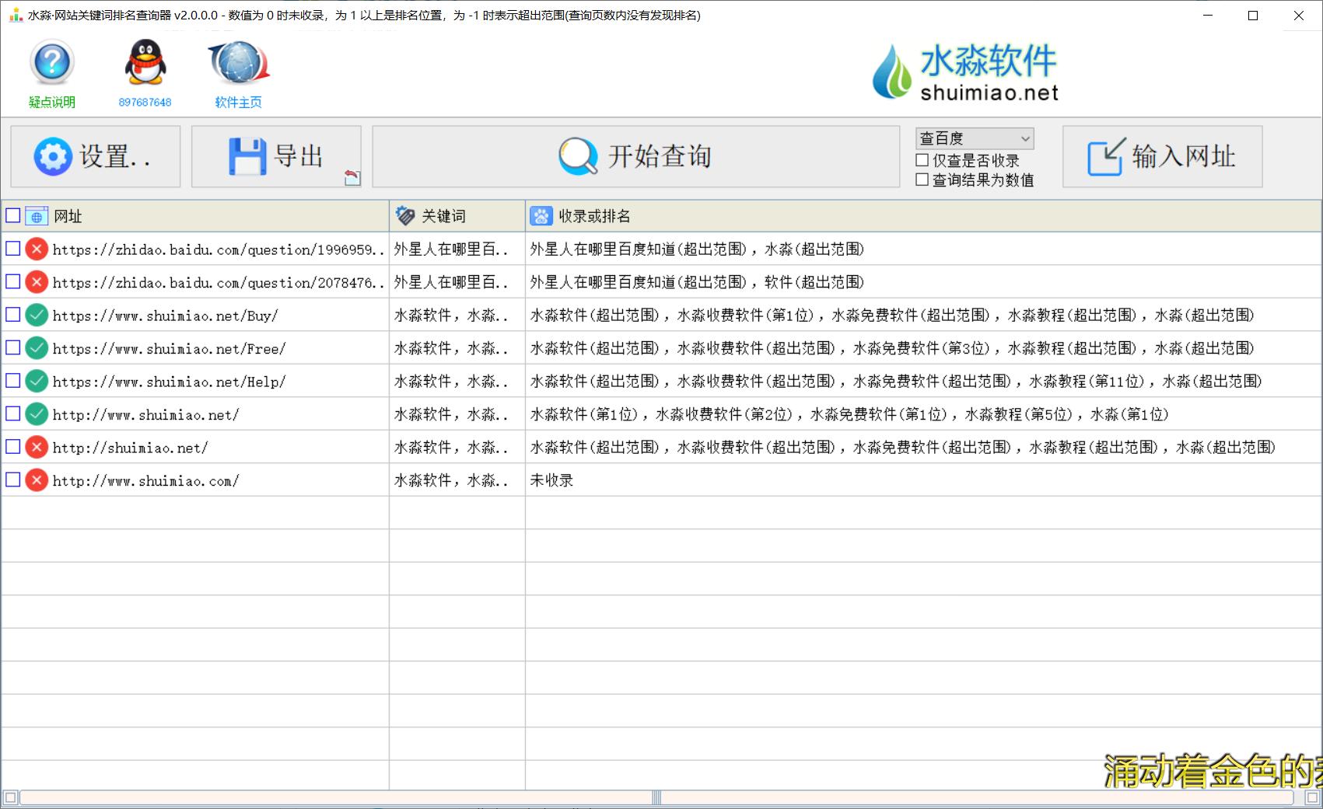Click red X status of http://shuimiao.net/ row
This screenshot has width=1323, height=809.
click(x=37, y=447)
